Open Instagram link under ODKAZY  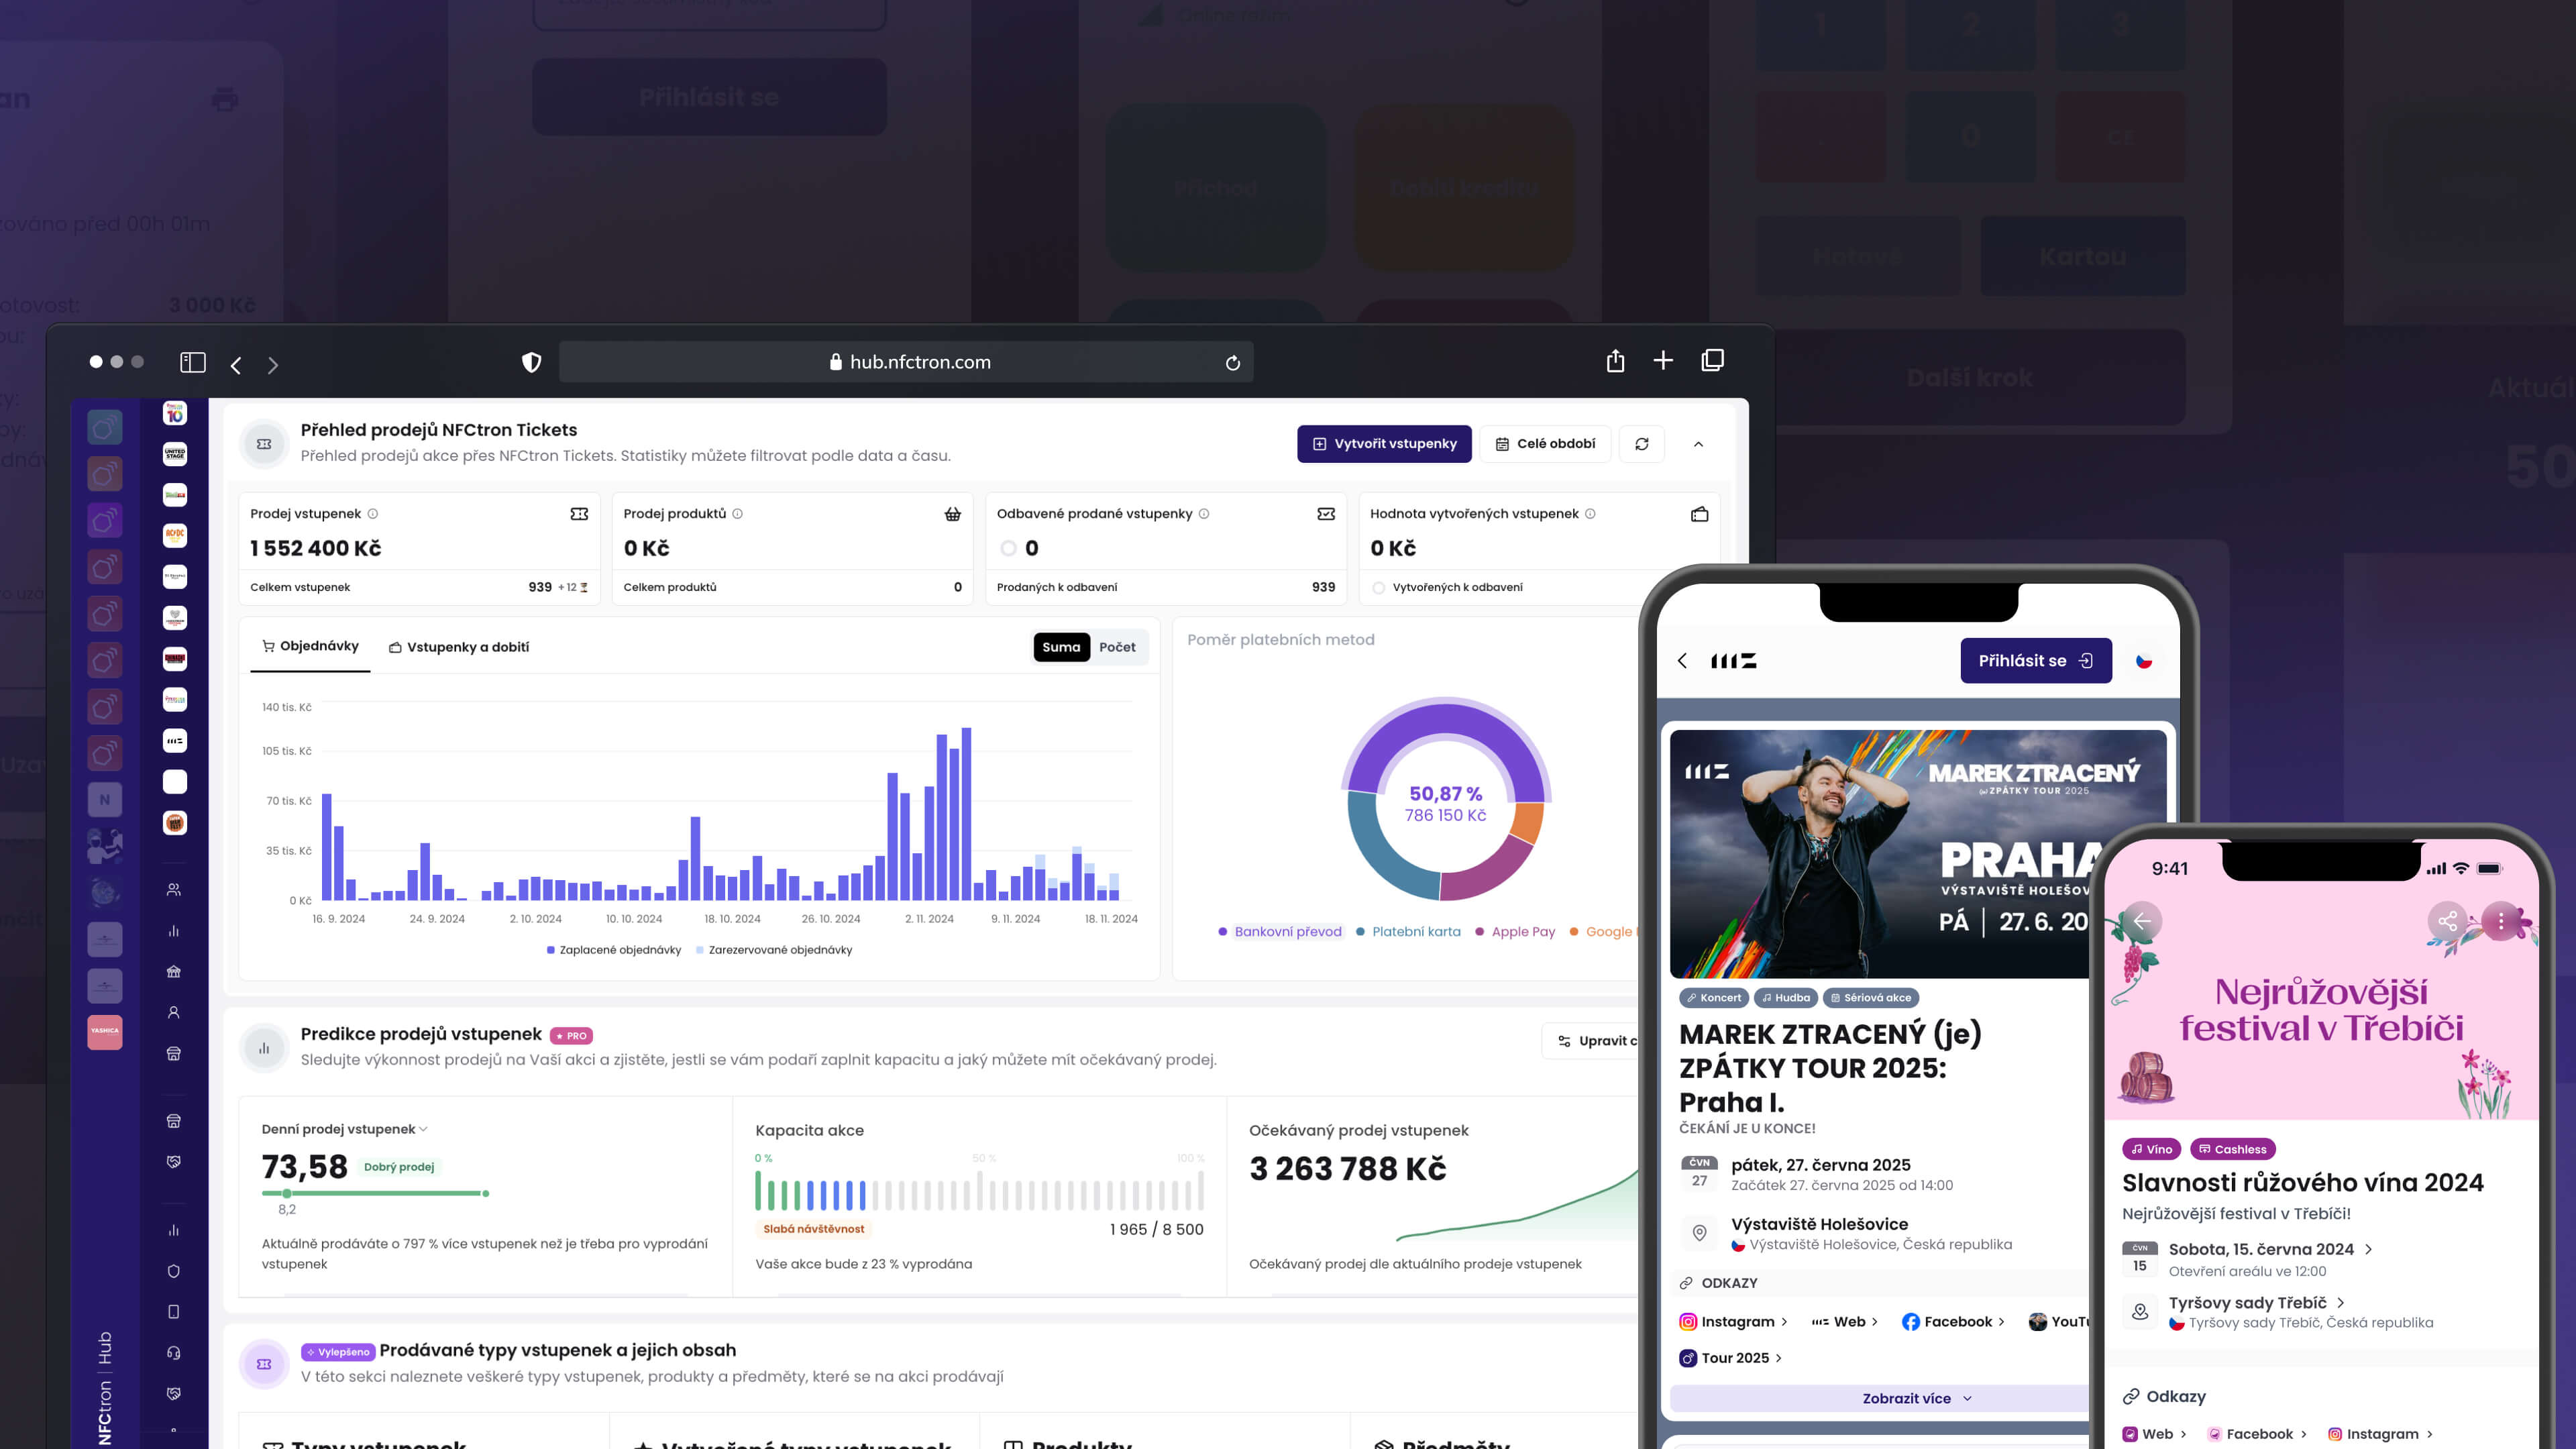[x=1734, y=1322]
